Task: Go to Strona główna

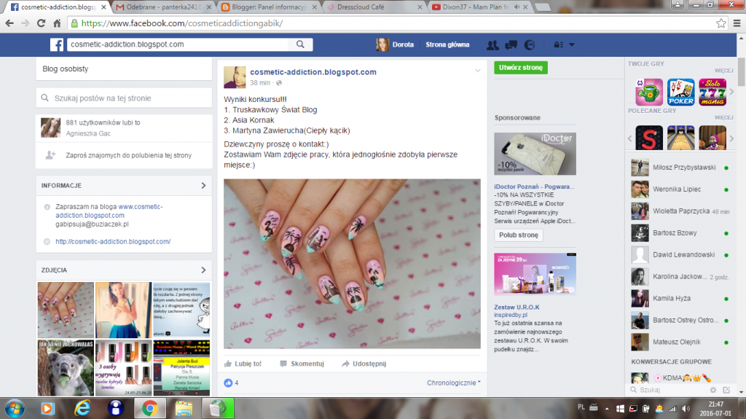Action: click(x=447, y=44)
